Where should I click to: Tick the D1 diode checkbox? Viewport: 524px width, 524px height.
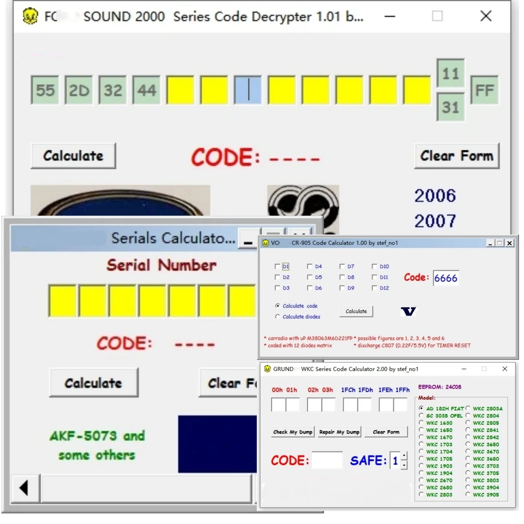[277, 266]
